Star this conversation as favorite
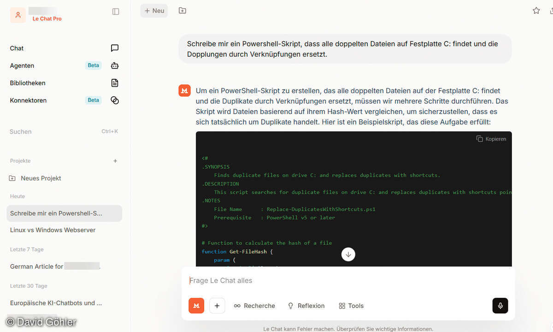Screen dimensions: 553x332 click(536, 11)
